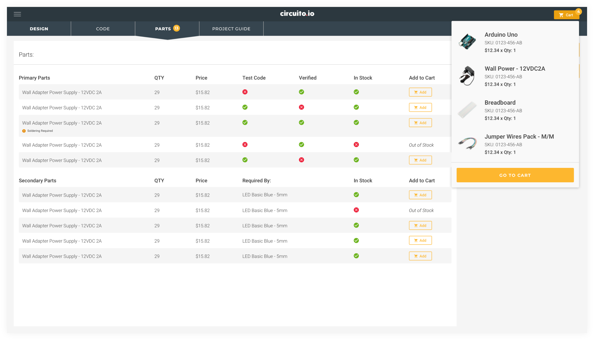Click the Arduino Uno thumbnail in cart
The image size is (594, 340).
[467, 42]
